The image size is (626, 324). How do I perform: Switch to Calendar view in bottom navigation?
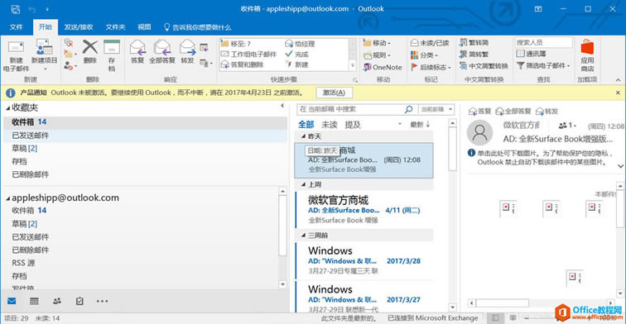34,302
